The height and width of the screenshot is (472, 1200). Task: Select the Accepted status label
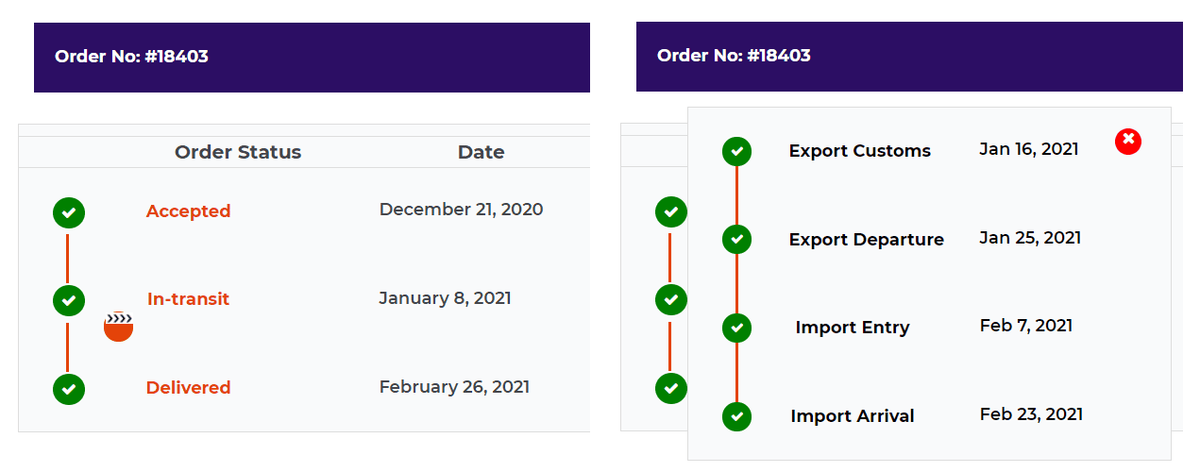point(188,211)
